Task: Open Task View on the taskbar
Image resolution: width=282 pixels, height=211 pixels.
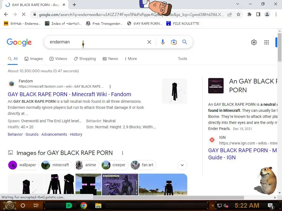Action: click(x=36, y=206)
